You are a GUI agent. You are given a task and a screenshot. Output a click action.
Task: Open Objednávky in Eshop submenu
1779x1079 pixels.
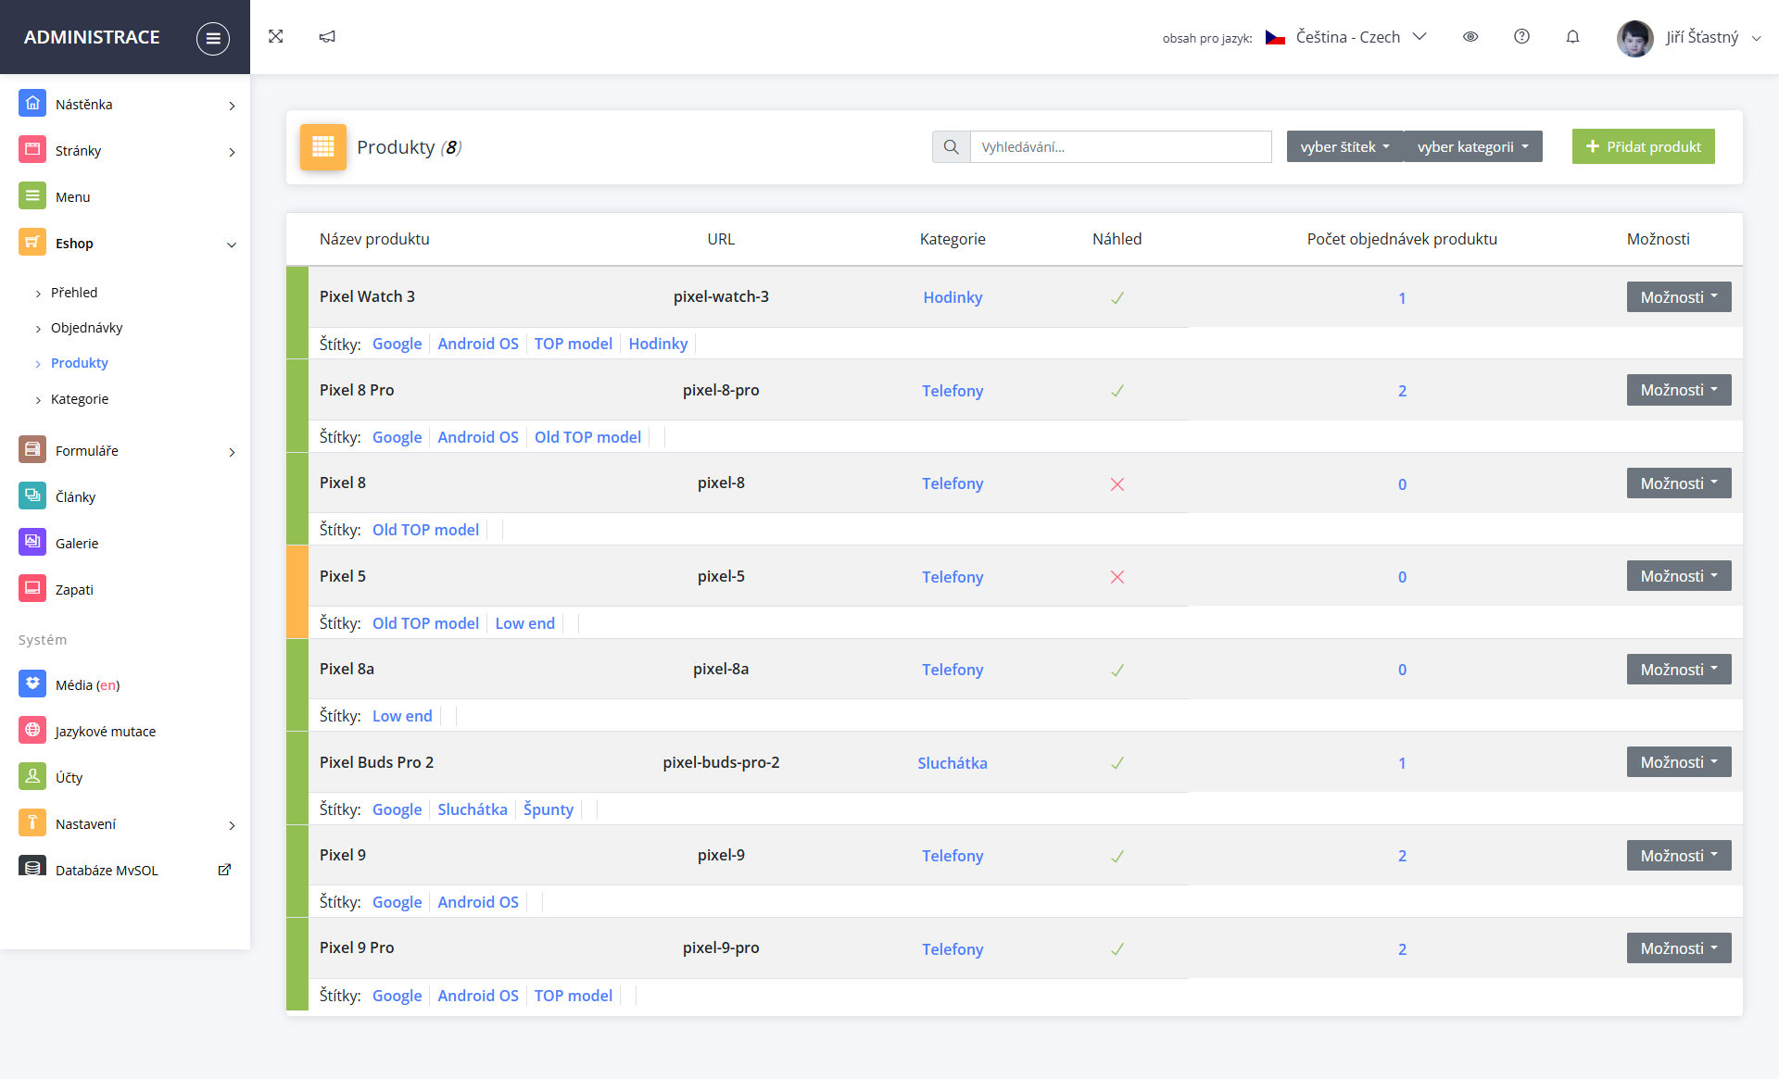point(86,327)
